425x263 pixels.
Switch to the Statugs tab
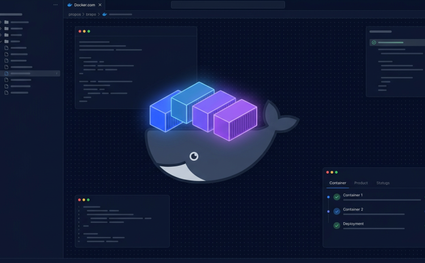[x=383, y=183]
